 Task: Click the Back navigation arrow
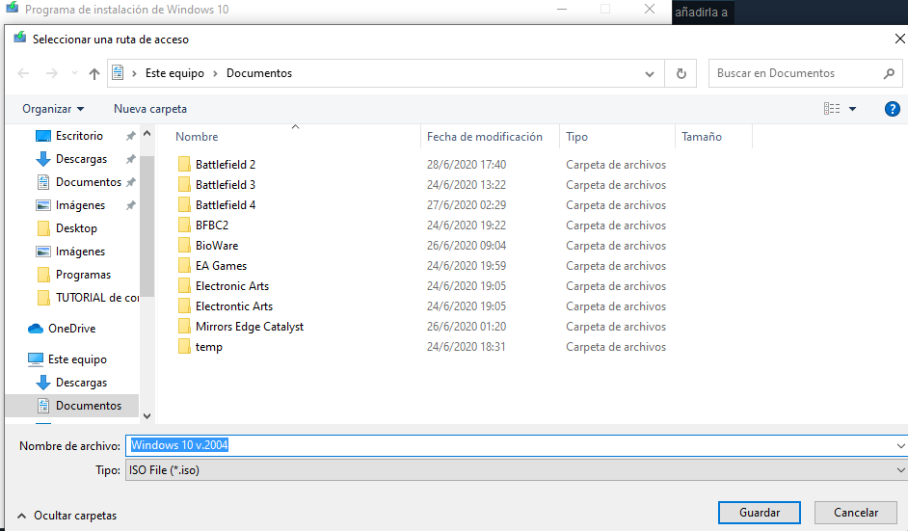click(x=23, y=73)
